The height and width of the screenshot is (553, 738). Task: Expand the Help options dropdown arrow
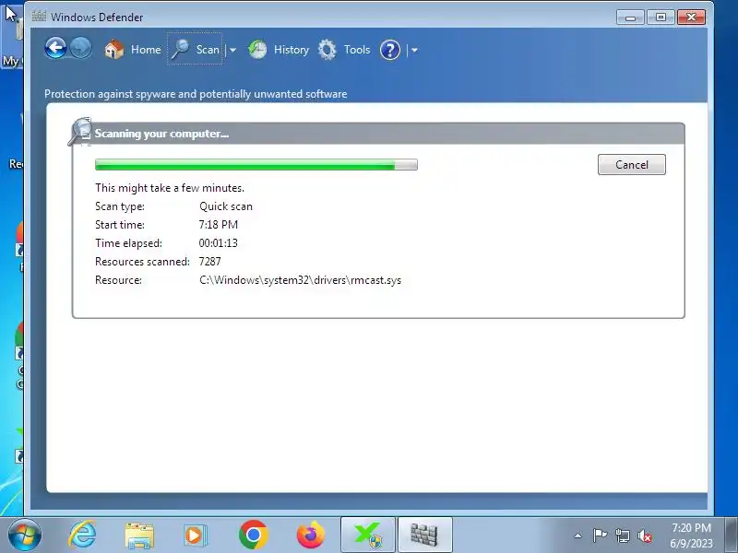(414, 50)
